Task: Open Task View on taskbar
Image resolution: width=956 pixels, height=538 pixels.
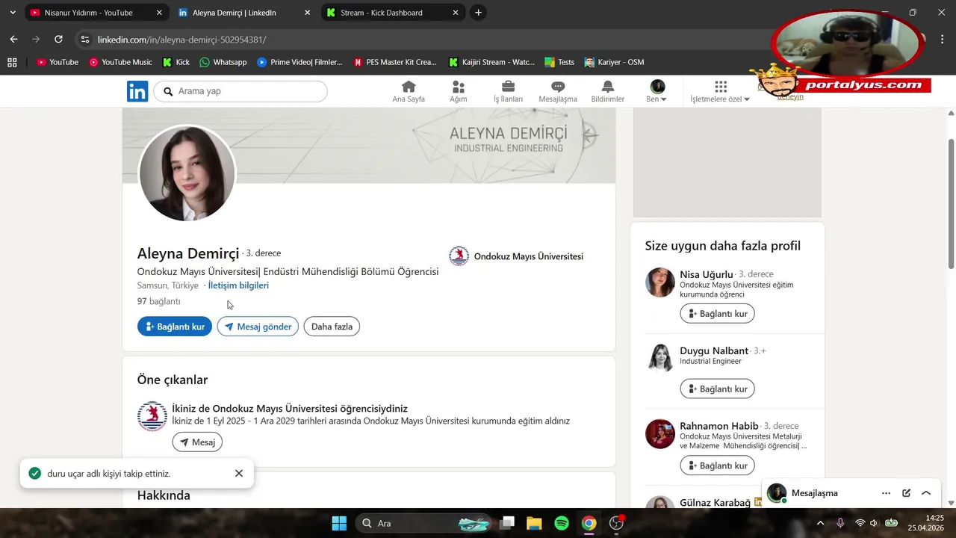Action: point(507,523)
